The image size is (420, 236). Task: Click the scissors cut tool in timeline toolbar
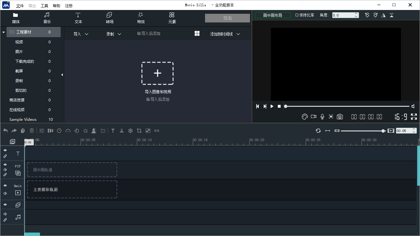[x=122, y=131]
